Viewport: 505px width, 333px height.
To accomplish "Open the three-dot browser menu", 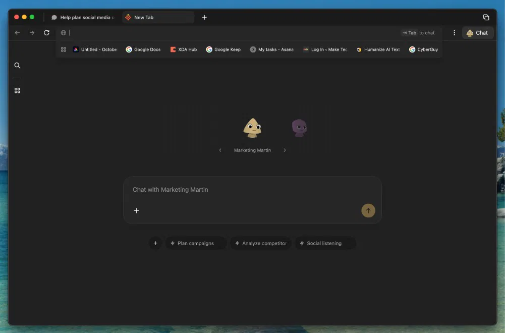I will pos(454,33).
